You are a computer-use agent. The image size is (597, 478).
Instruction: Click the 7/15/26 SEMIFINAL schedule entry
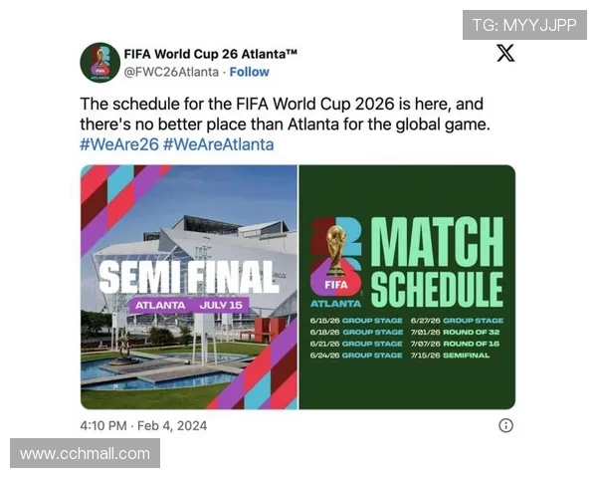450,356
